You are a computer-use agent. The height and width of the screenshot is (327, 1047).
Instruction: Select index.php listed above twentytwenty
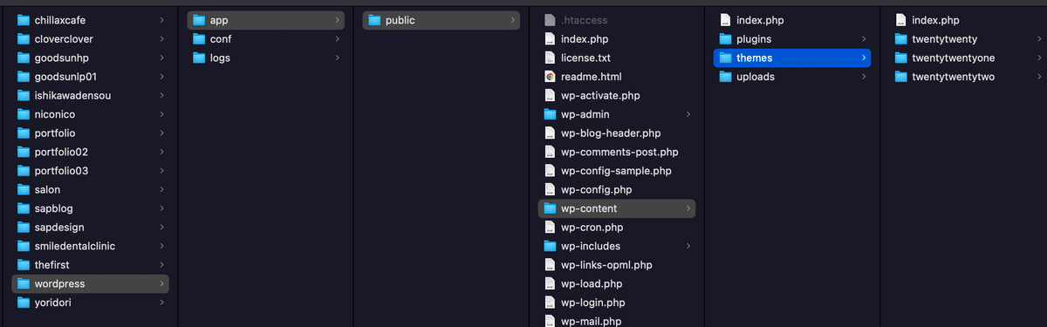pos(935,20)
